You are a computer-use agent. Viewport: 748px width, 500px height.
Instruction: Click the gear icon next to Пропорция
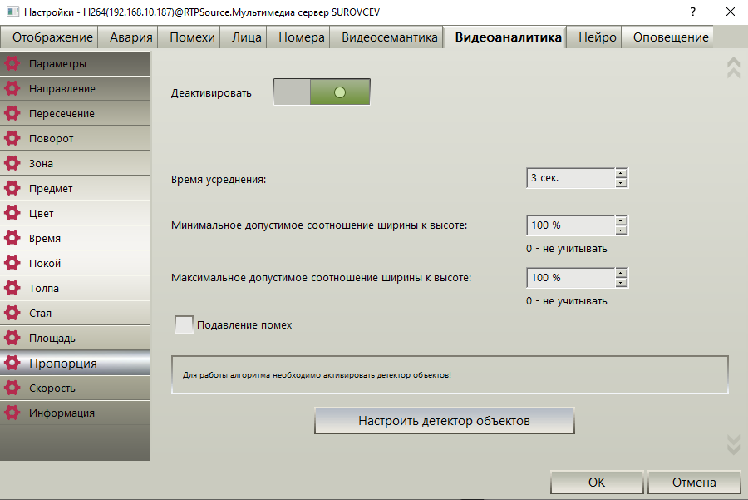(x=12, y=363)
